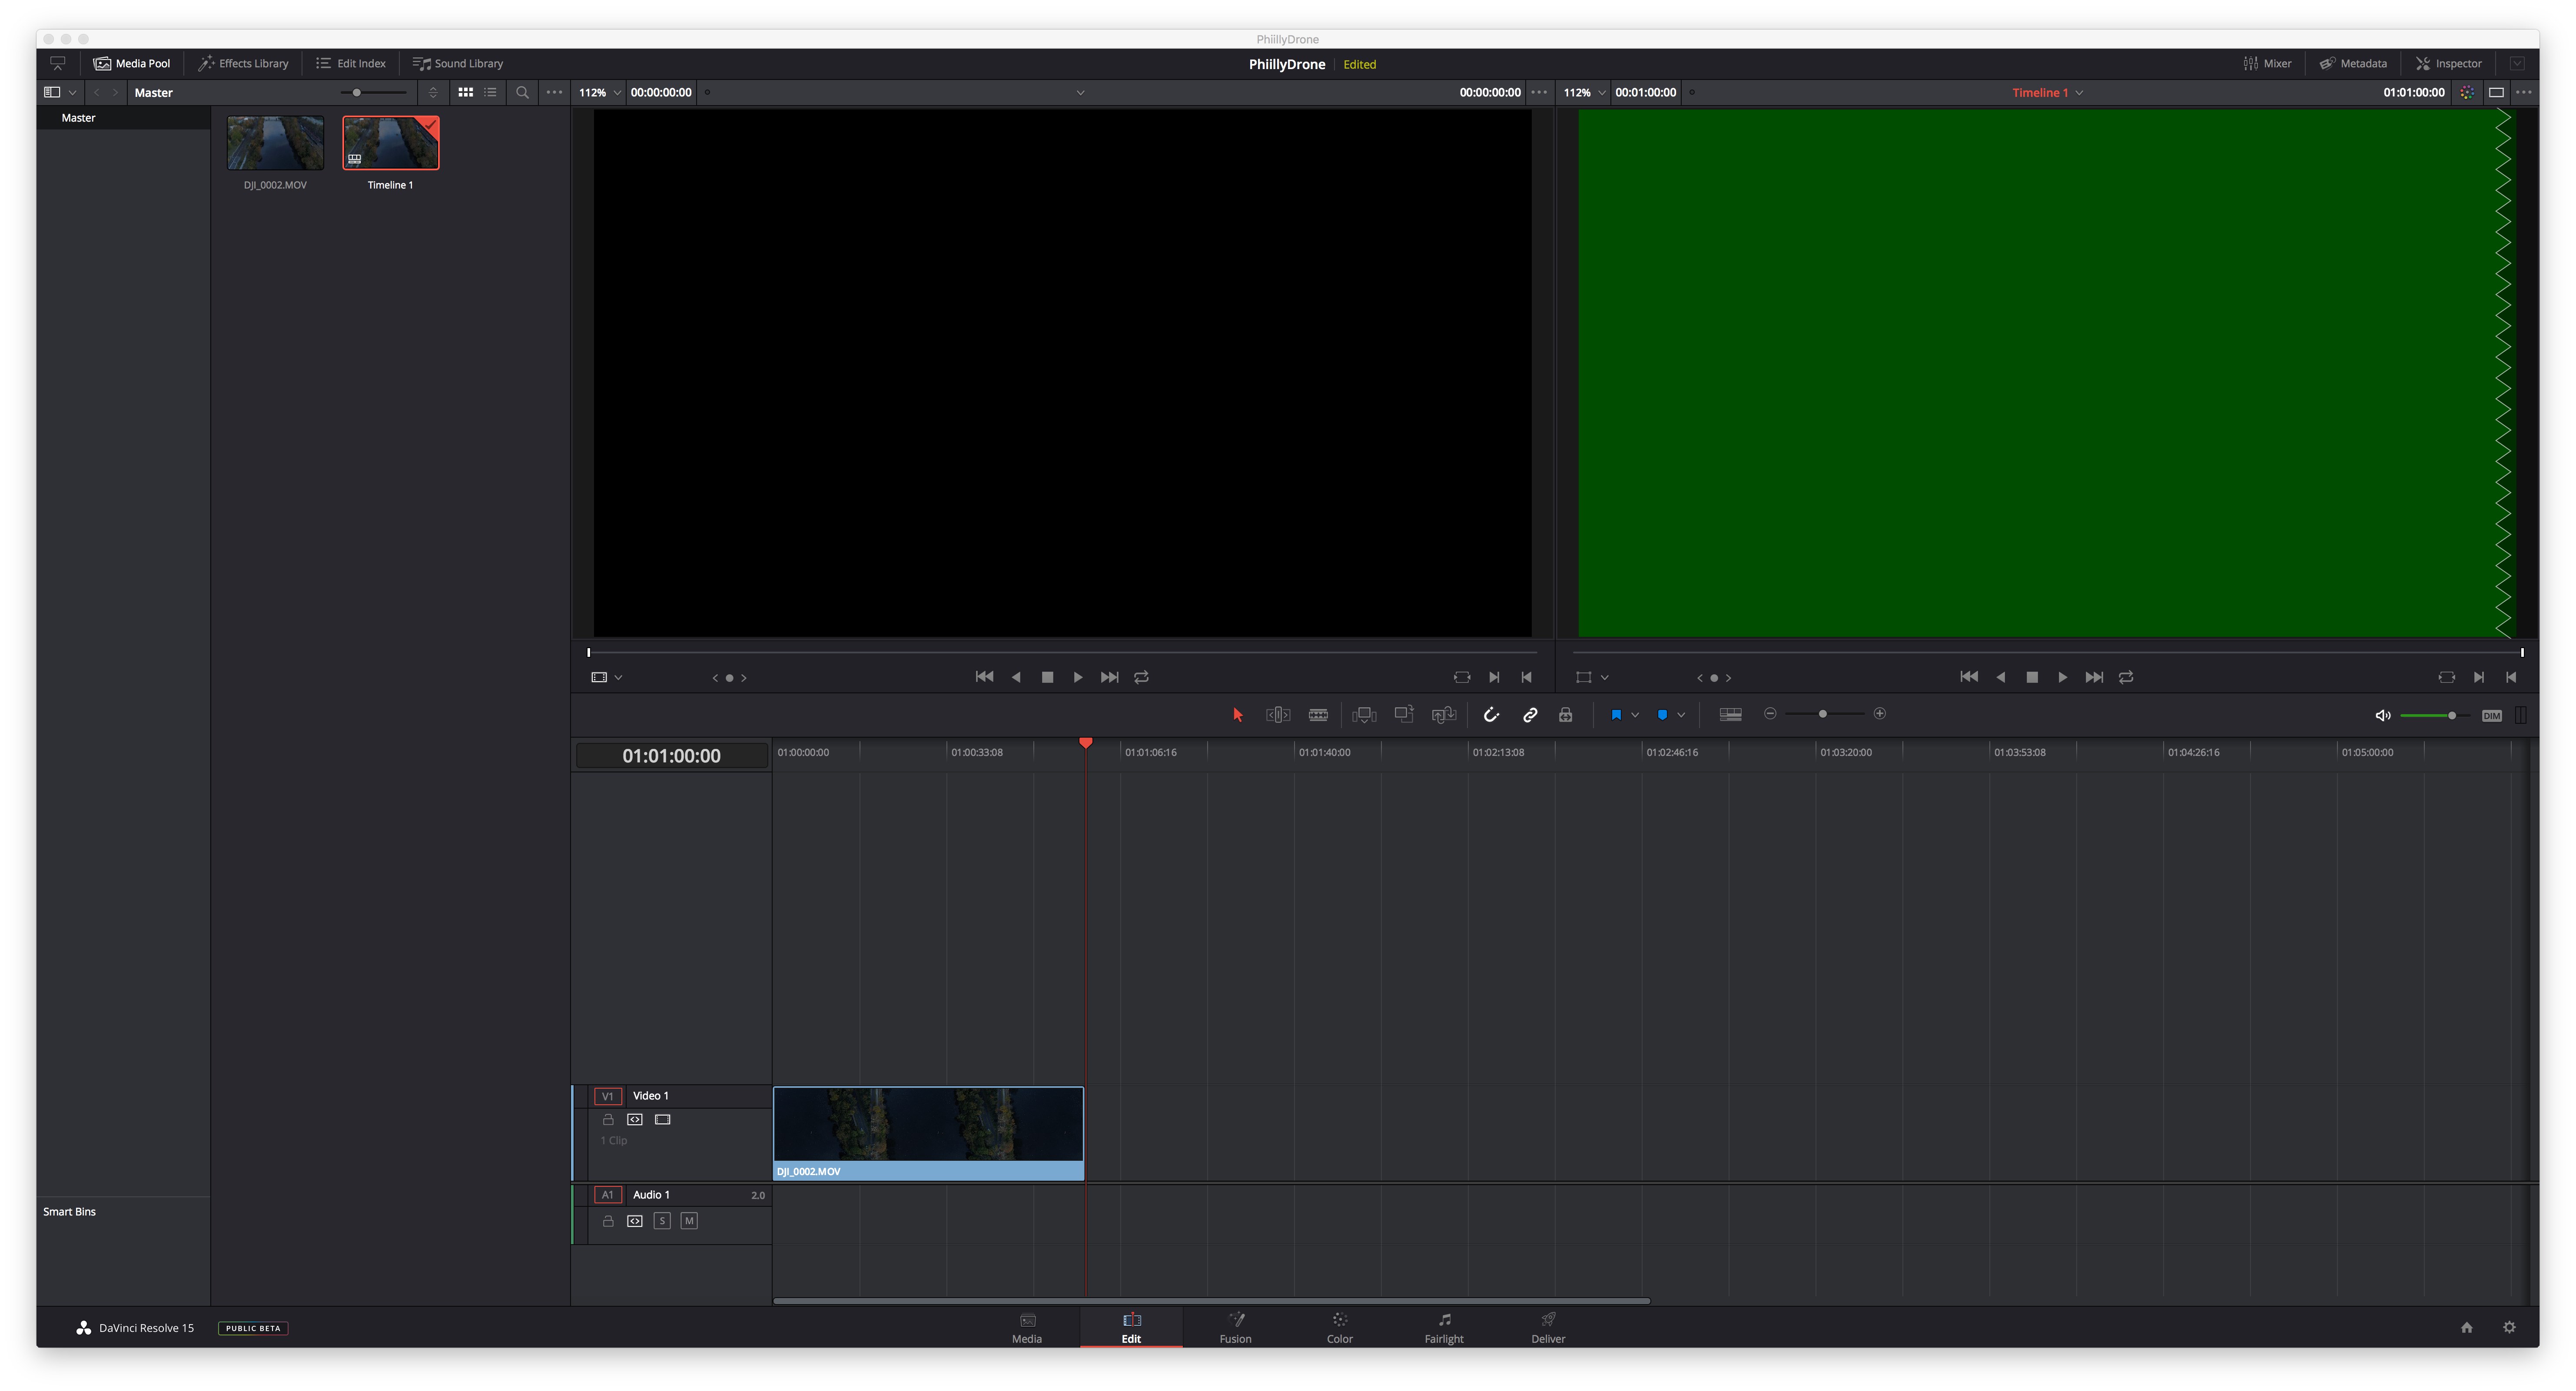Screen dimensions: 2576x1391
Task: Open timeline viewer zoom 112% dropdown
Action: coord(1584,92)
